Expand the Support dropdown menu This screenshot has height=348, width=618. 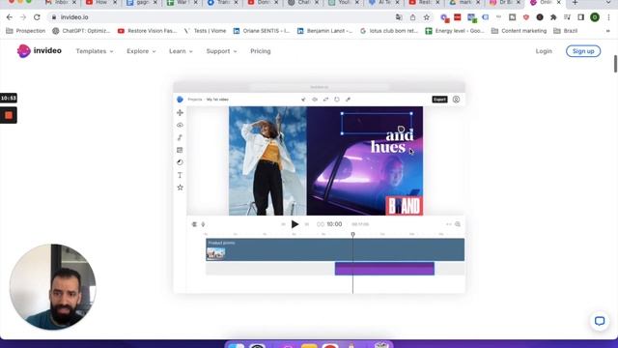[x=221, y=51]
